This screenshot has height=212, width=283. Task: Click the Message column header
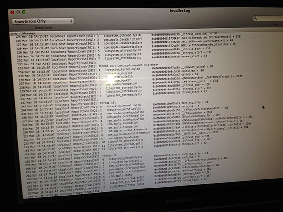pos(29,33)
